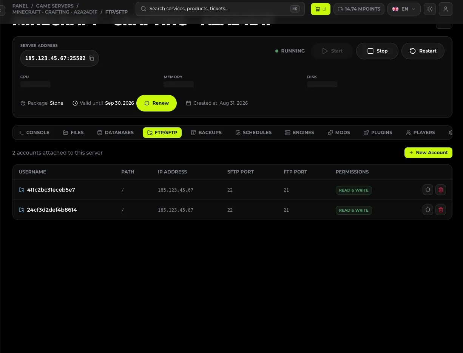The image size is (463, 353).
Task: Select the server address 185.123.45.67:25502
Action: click(x=55, y=58)
